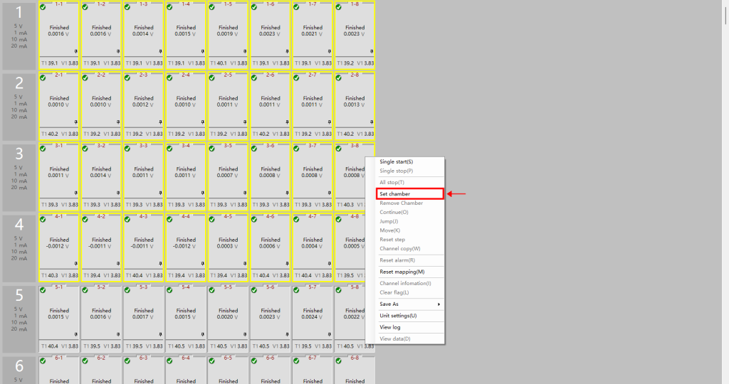729x384 pixels.
Task: Click View log in the context menu
Action: 390,327
